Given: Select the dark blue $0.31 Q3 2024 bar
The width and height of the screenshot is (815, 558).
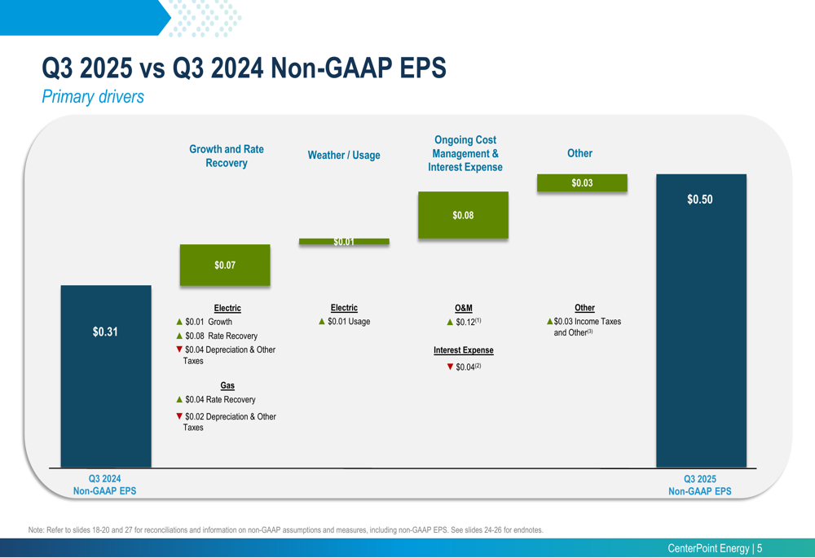Looking at the screenshot, I should [x=105, y=375].
